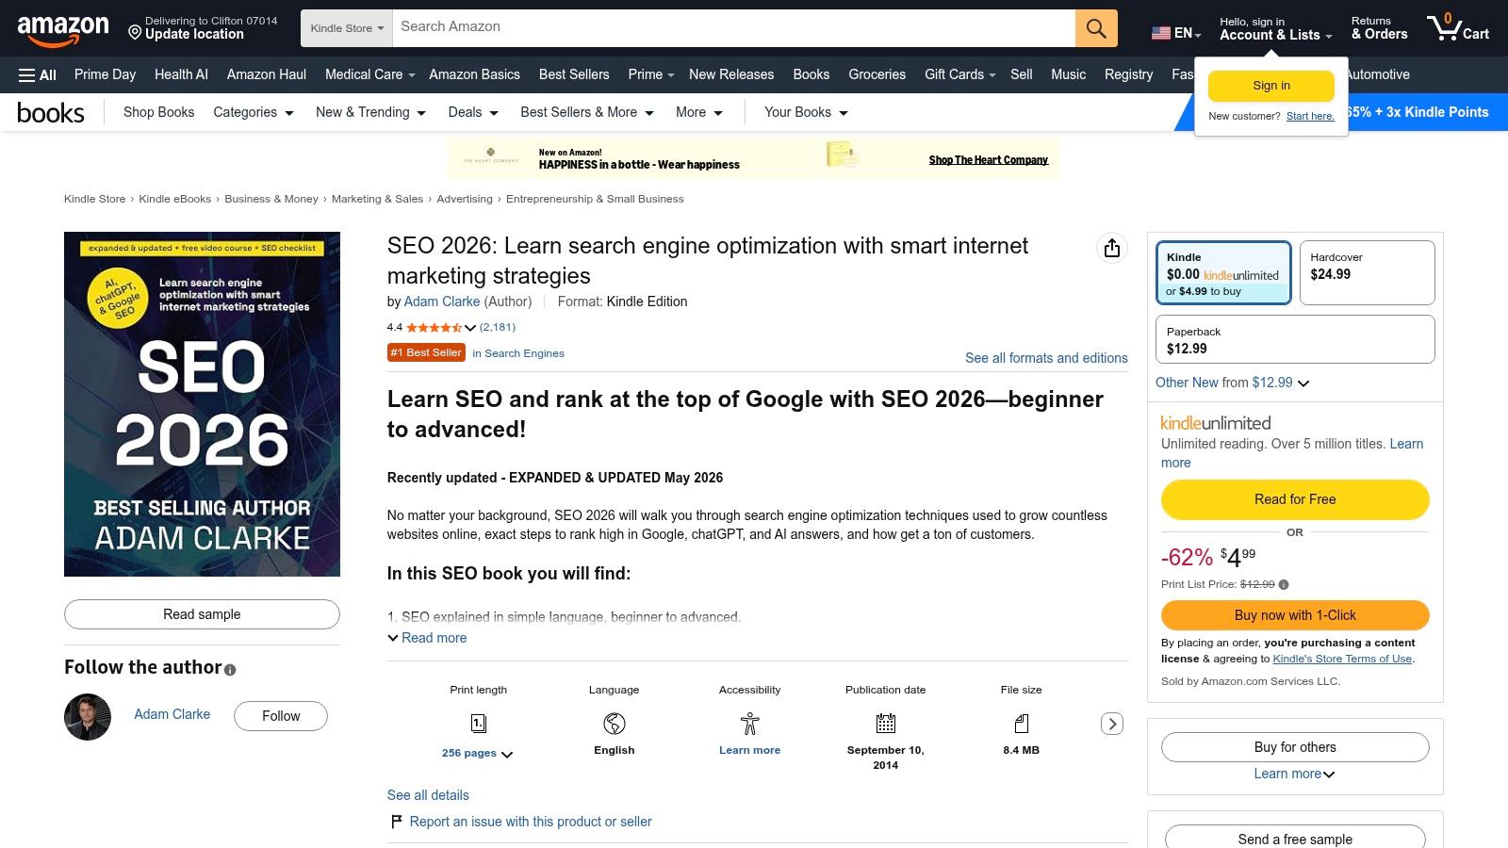Click the print length page icon
This screenshot has height=848, width=1508.
point(479,724)
